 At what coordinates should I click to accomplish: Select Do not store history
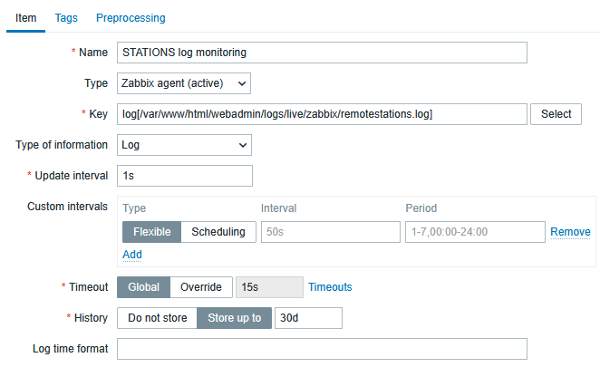157,318
